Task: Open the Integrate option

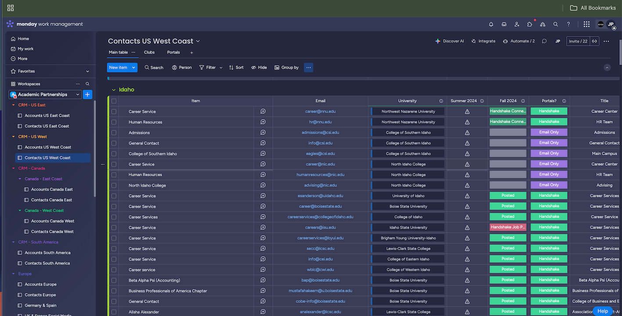Action: pos(483,41)
